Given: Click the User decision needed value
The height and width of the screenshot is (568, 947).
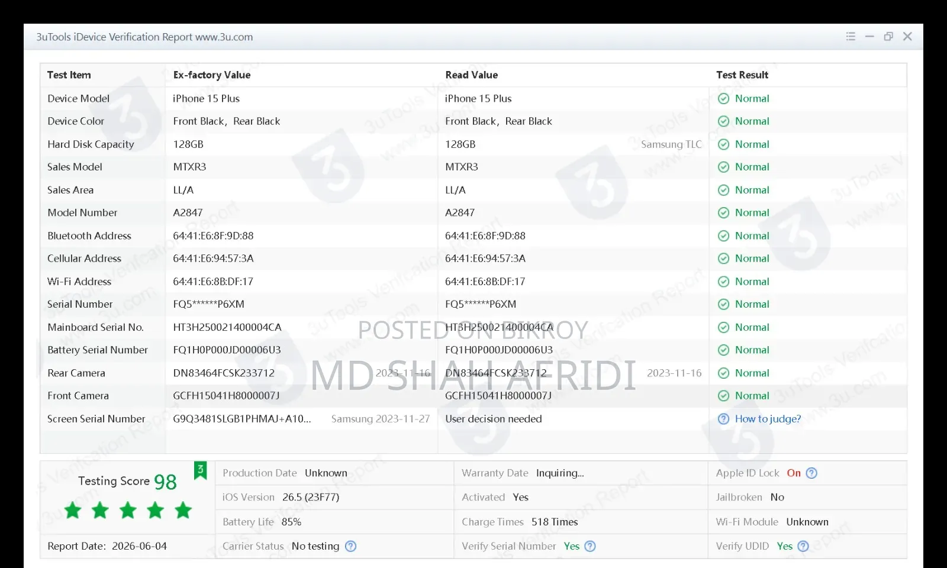Looking at the screenshot, I should pos(494,419).
